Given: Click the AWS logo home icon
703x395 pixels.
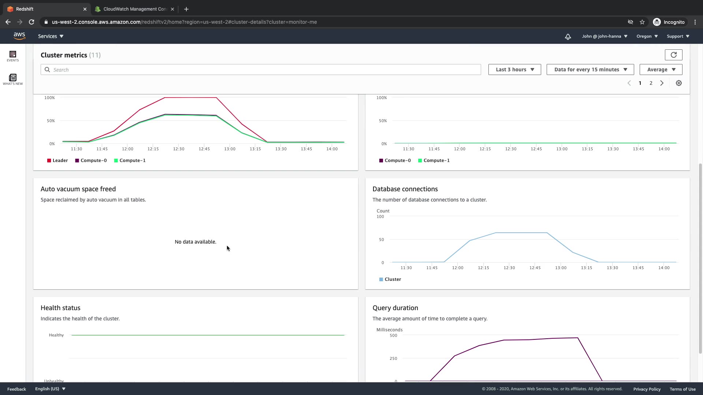Looking at the screenshot, I should click(x=19, y=36).
